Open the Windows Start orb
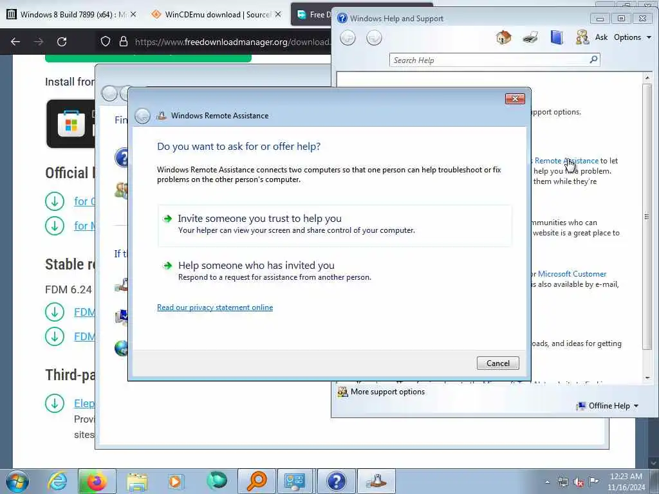Screen dimensions: 659x494 click(17, 481)
